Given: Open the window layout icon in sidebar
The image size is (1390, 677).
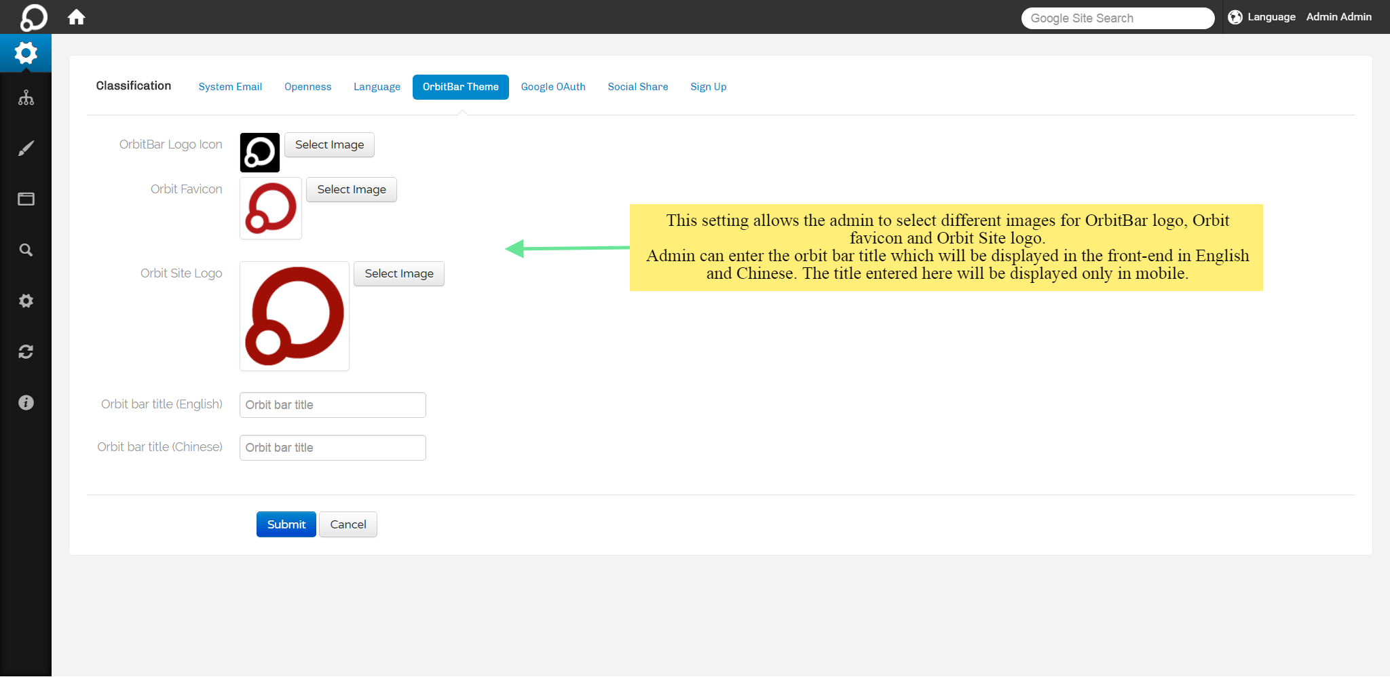Looking at the screenshot, I should point(26,199).
